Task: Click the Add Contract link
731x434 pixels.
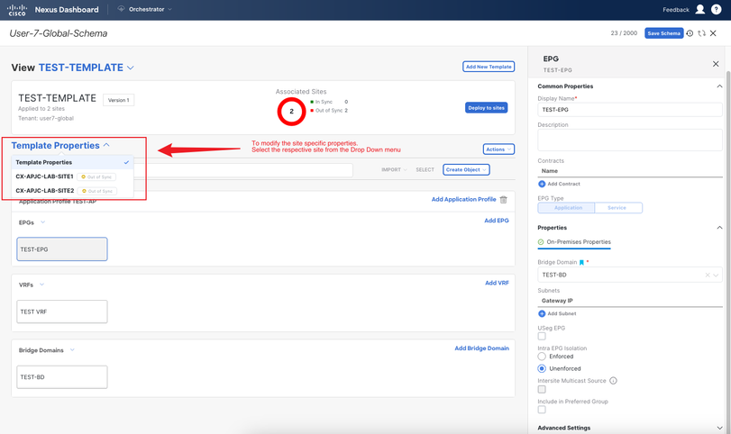Action: point(563,184)
